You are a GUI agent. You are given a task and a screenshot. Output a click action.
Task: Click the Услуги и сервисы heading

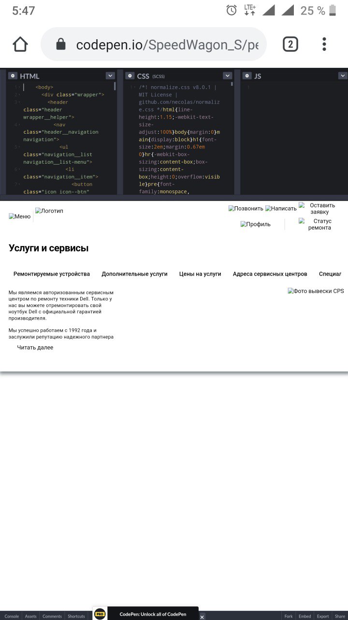point(48,248)
